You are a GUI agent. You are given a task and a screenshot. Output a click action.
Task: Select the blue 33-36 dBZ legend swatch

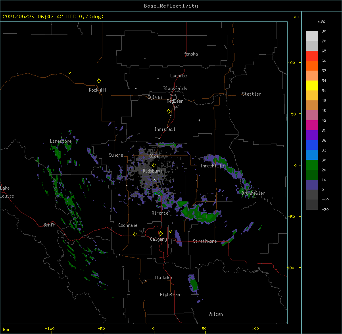[x=312, y=145]
